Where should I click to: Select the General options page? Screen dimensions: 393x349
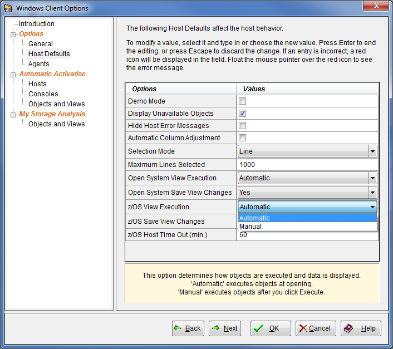click(41, 44)
